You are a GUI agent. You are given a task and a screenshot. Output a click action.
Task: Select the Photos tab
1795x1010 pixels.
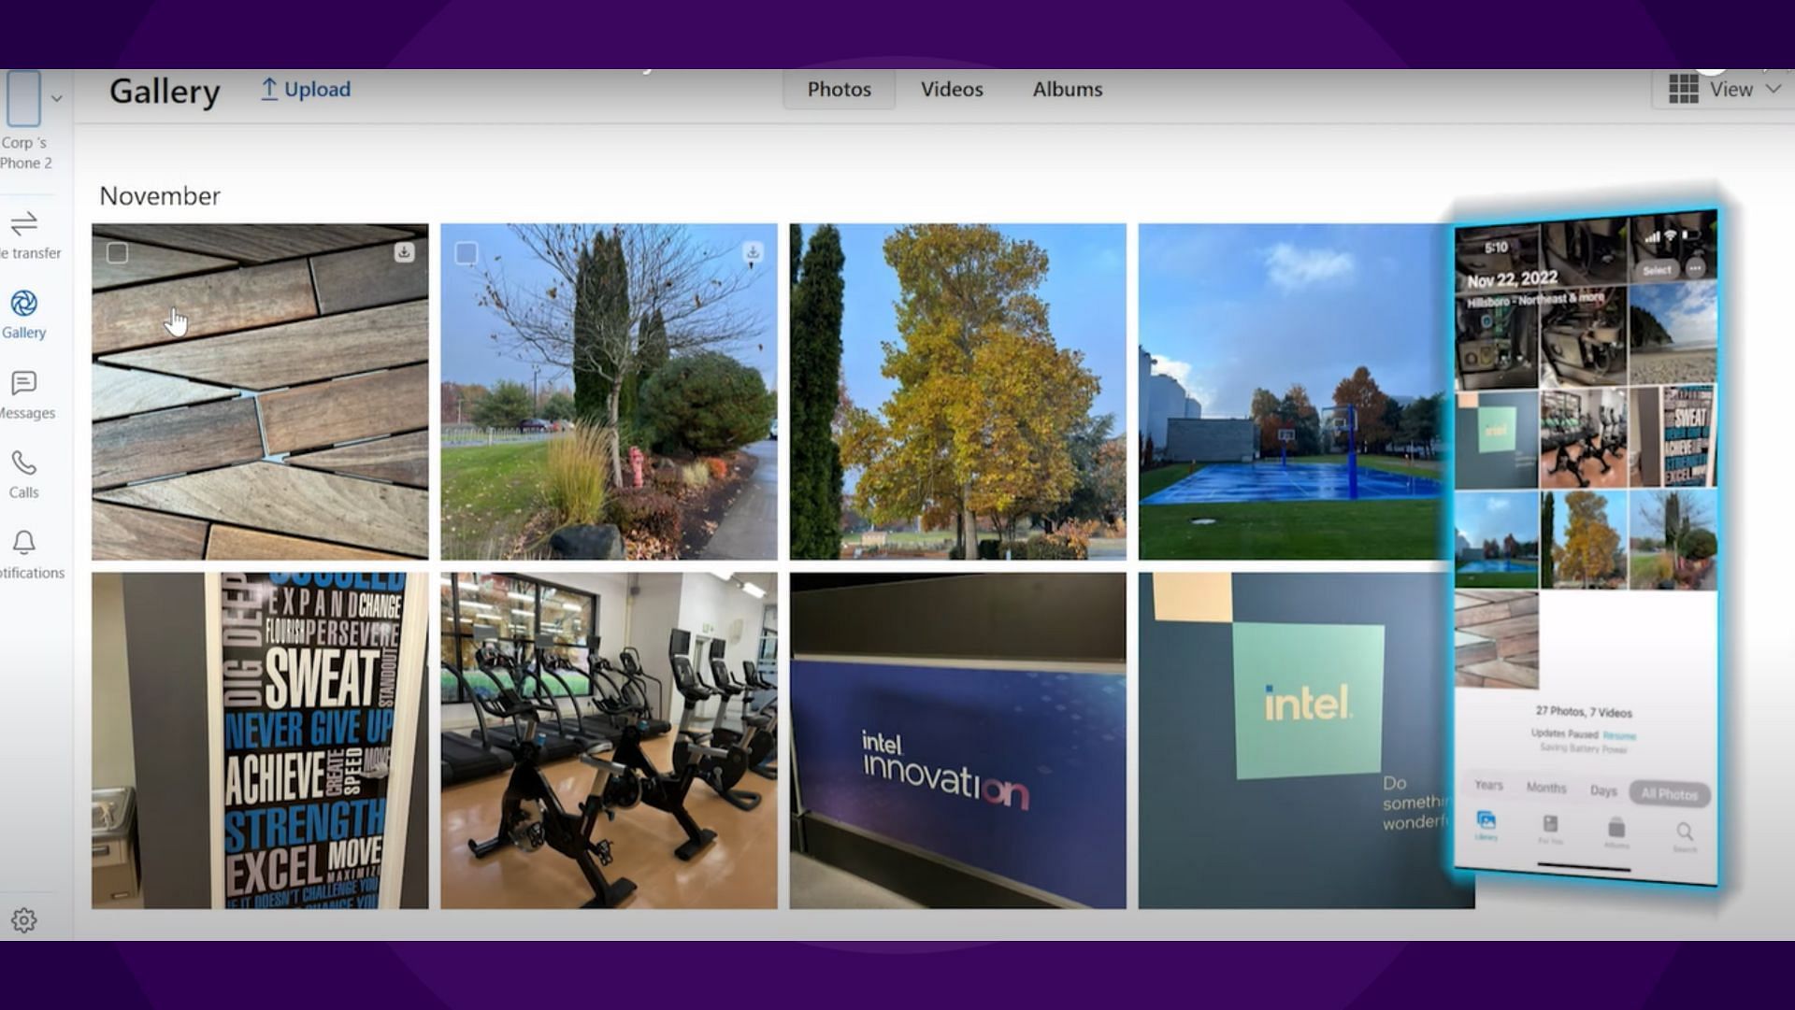coord(839,89)
